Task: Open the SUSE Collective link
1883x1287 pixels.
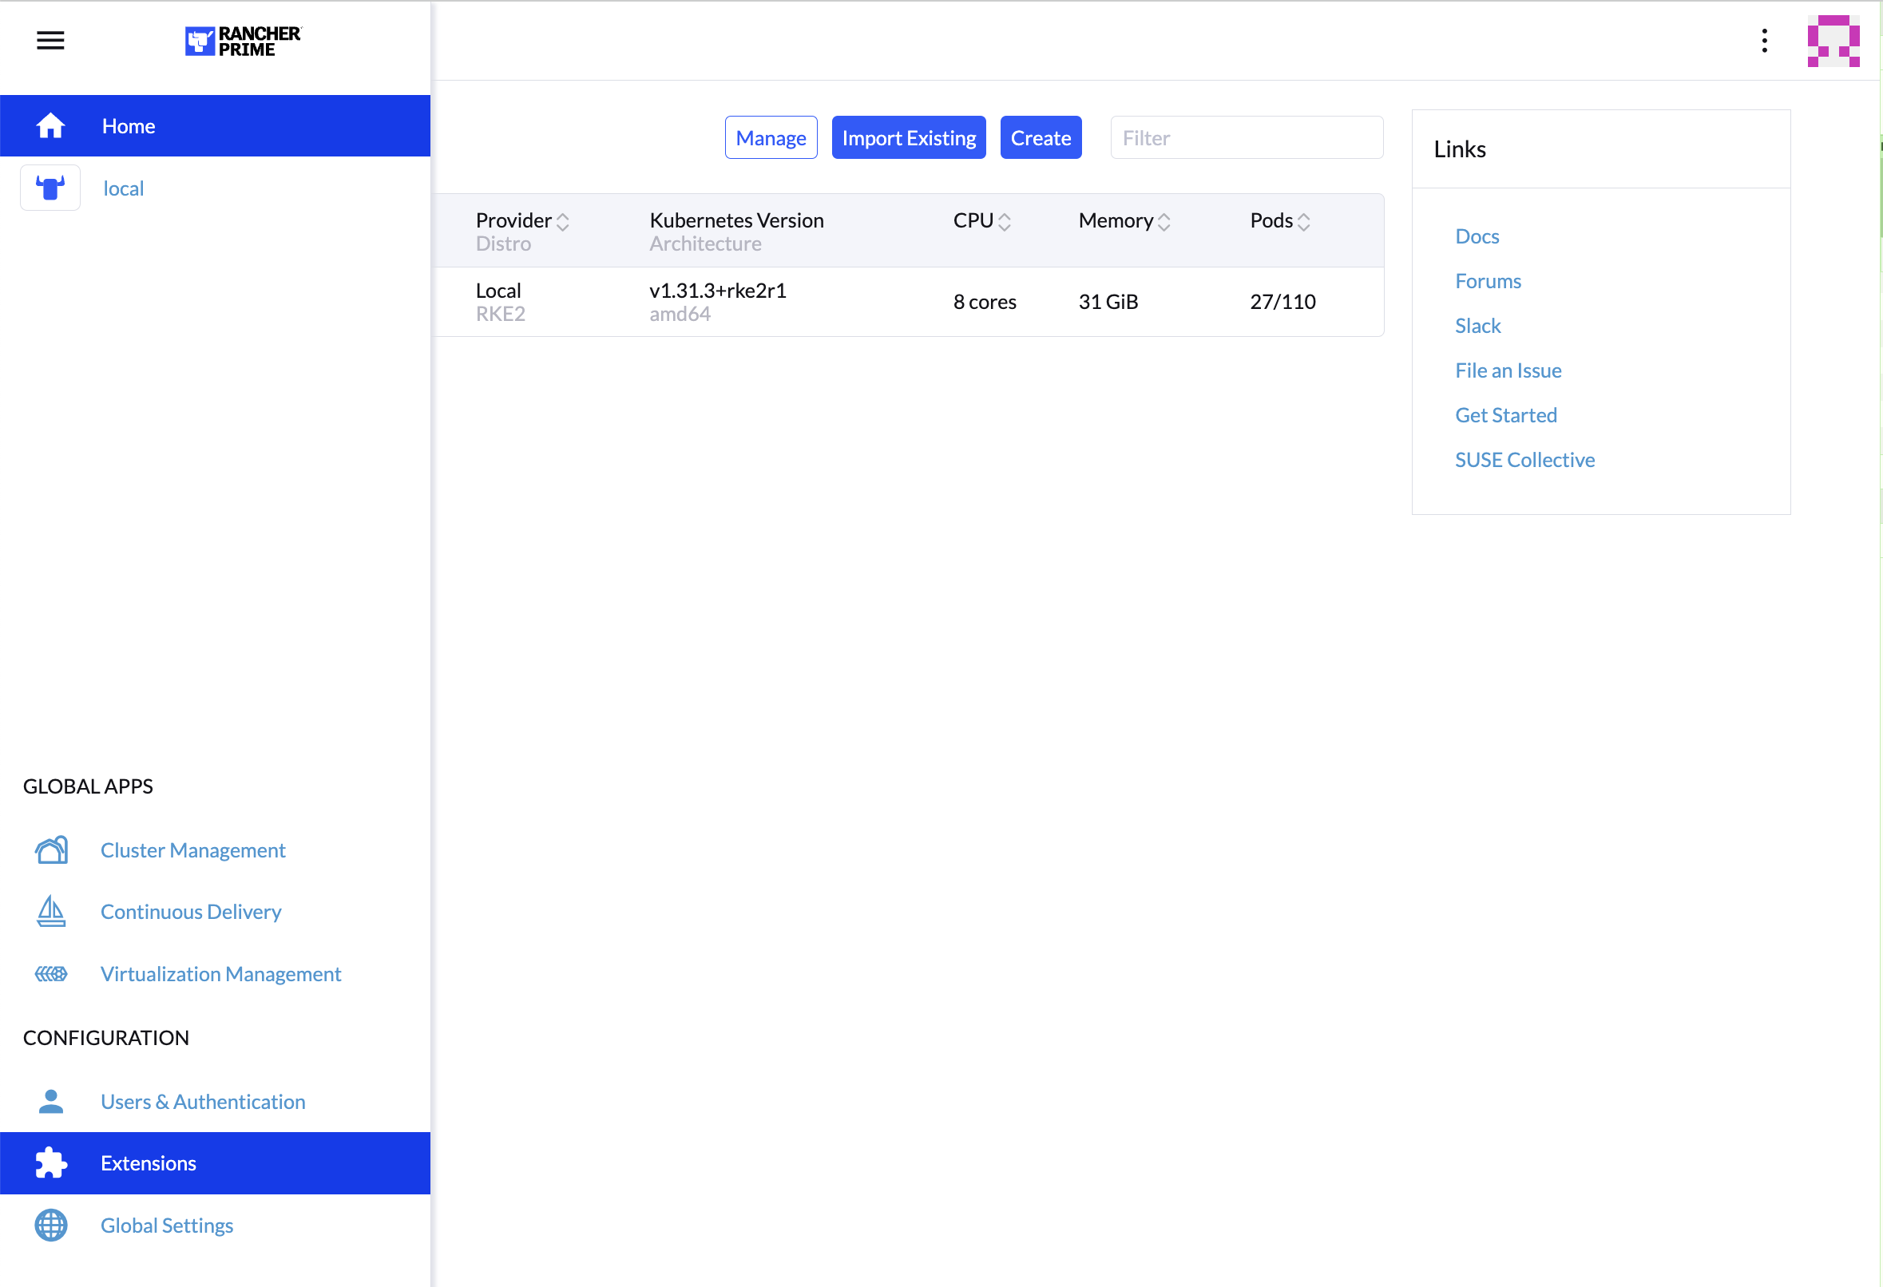Action: click(1524, 460)
